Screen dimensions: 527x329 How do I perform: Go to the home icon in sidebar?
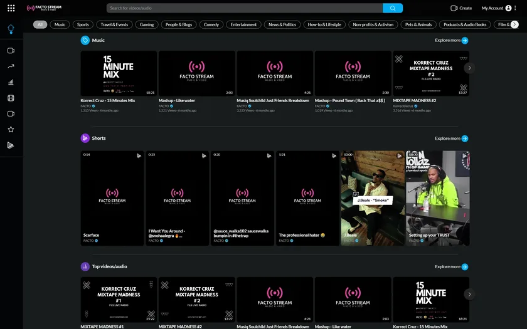[11, 29]
